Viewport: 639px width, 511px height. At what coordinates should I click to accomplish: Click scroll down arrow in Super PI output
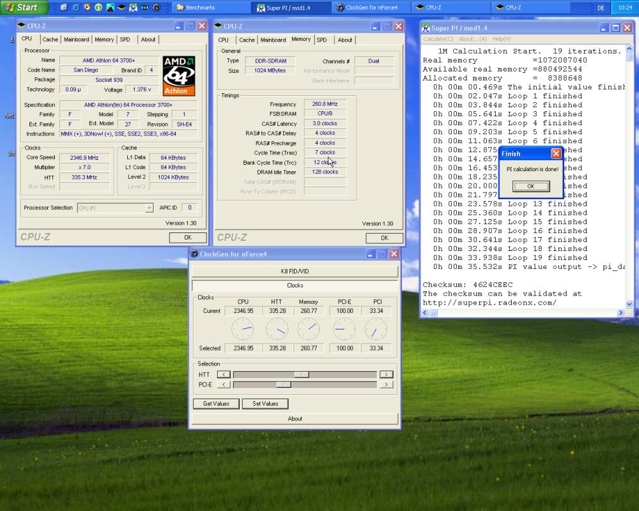(x=629, y=304)
